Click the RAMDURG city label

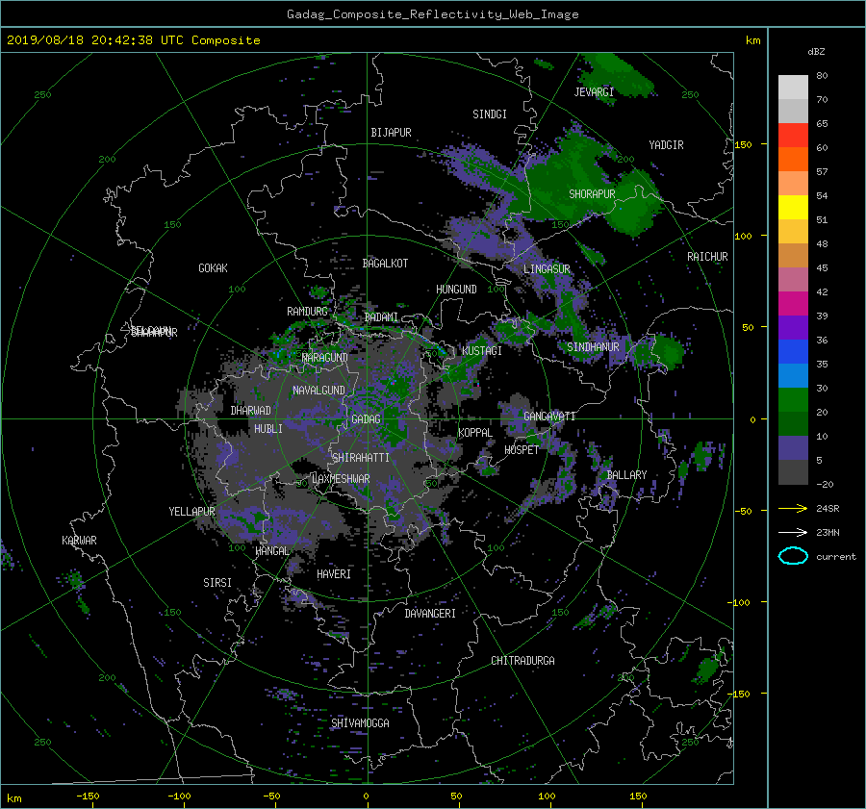click(x=307, y=312)
